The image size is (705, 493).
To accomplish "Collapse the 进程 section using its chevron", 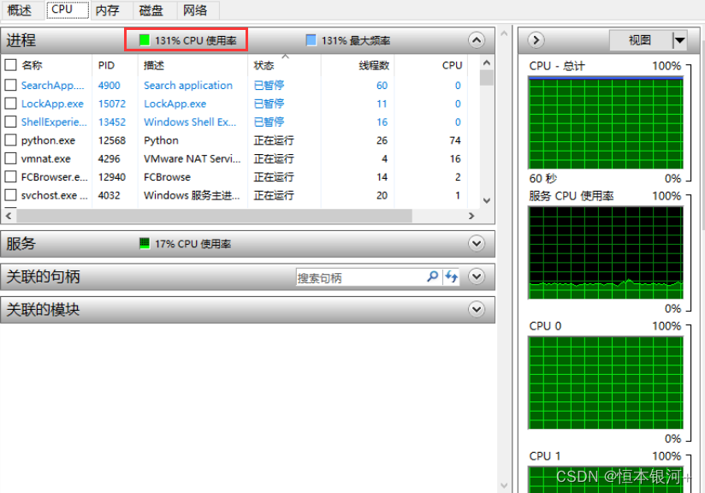I will (x=477, y=40).
